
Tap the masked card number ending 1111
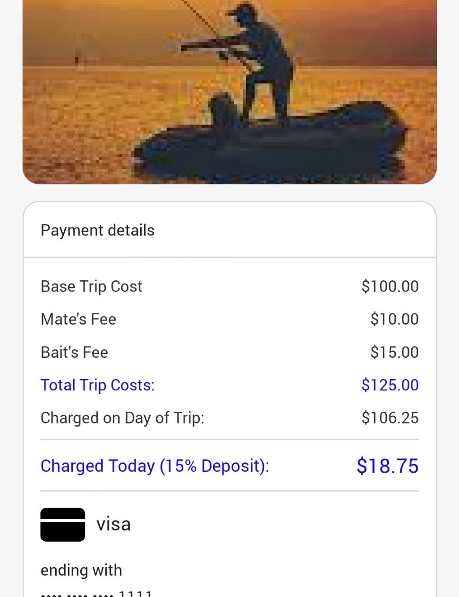click(x=97, y=593)
